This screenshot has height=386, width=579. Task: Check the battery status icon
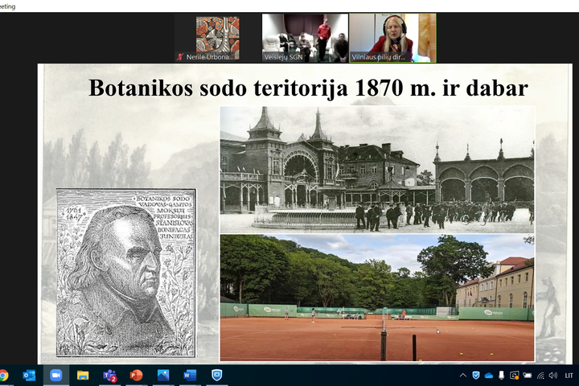tap(527, 376)
